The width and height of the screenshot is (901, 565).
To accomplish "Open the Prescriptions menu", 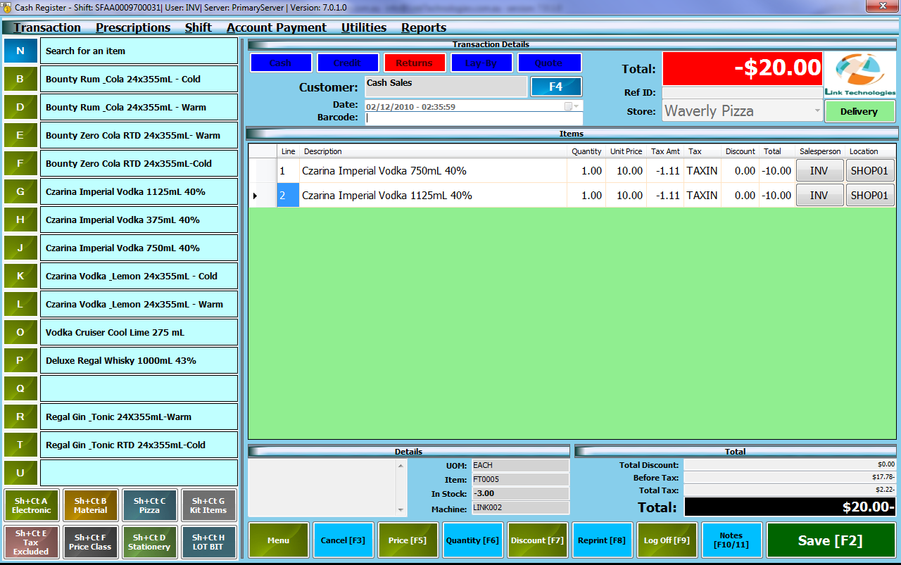I will pyautogui.click(x=133, y=27).
